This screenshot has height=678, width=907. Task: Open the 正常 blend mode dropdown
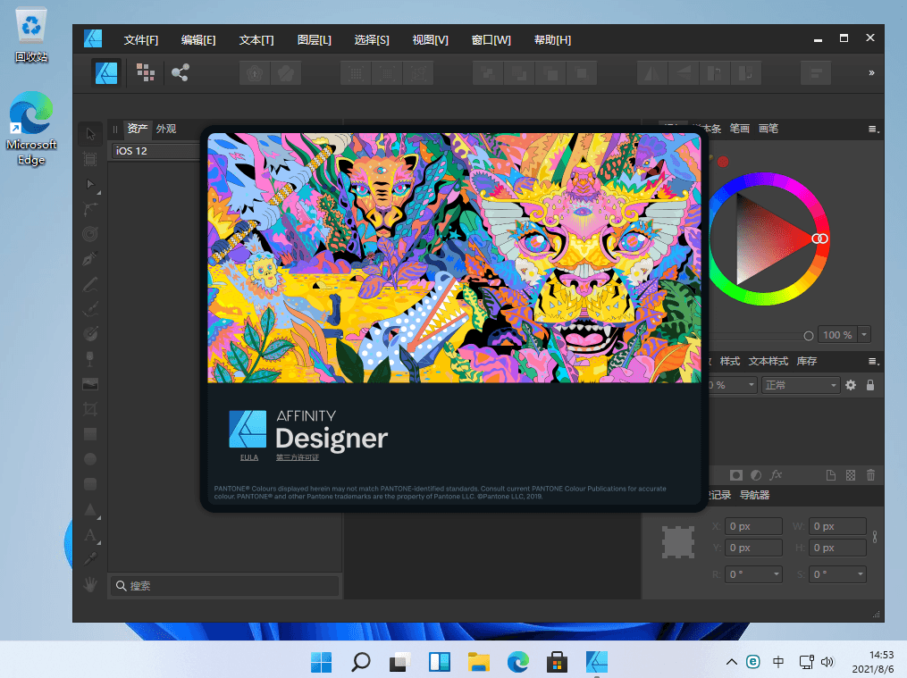tap(801, 385)
